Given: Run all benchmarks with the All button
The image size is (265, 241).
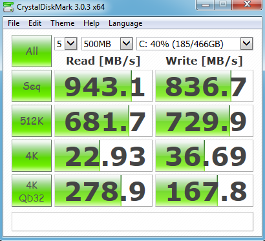Looking at the screenshot, I should [32, 51].
